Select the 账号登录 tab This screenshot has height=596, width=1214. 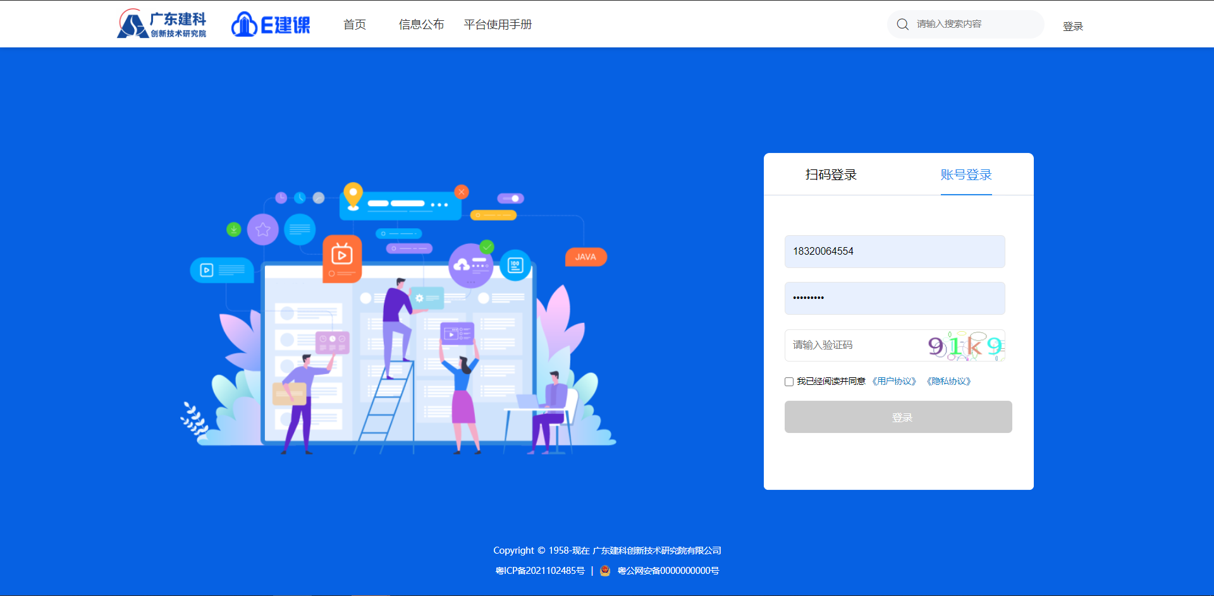pyautogui.click(x=966, y=175)
